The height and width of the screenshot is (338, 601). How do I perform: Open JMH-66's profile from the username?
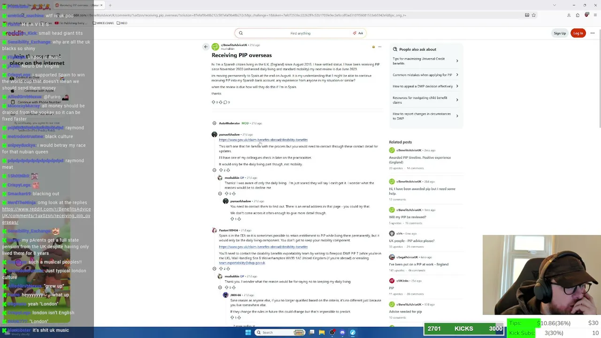coord(235,295)
